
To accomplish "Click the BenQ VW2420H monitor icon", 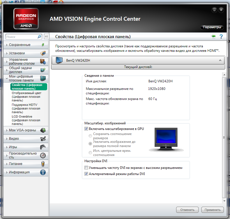I will (x=59, y=60).
